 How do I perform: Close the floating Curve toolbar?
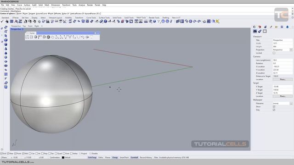(98, 33)
